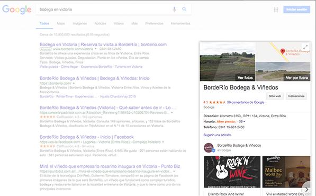This screenshot has height=196, width=316.
Task: Click the TripAdvisor result star rating
Action: coord(47,117)
